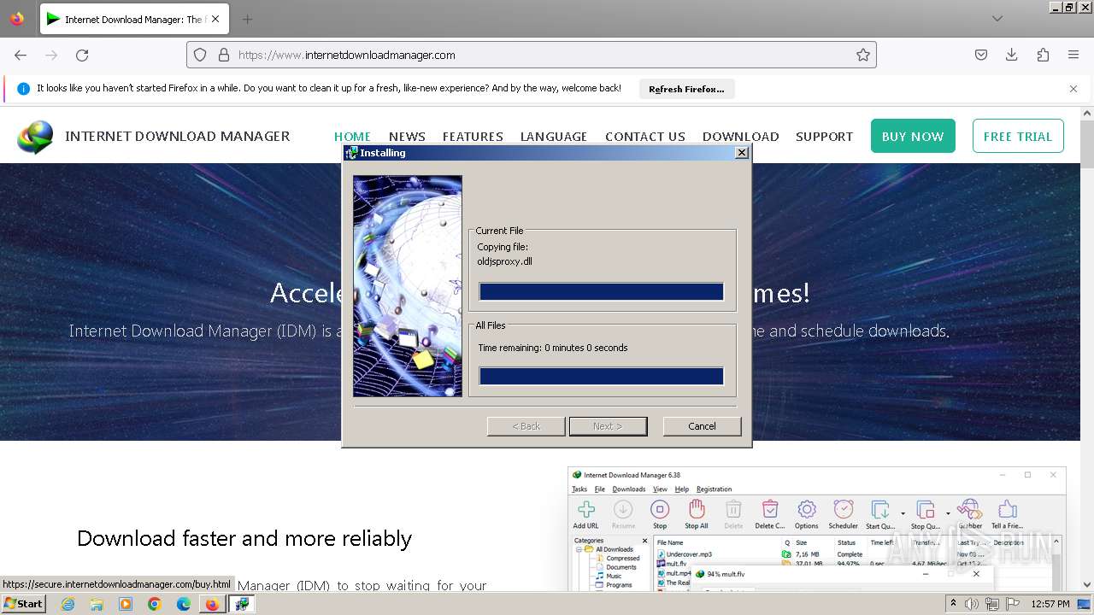Open the SUPPORT page

pyautogui.click(x=825, y=137)
